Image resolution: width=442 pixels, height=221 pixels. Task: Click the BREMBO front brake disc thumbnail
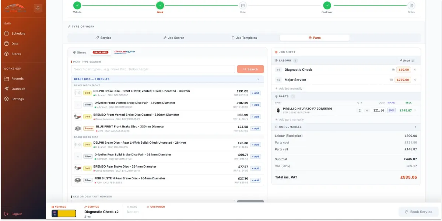tap(78, 116)
